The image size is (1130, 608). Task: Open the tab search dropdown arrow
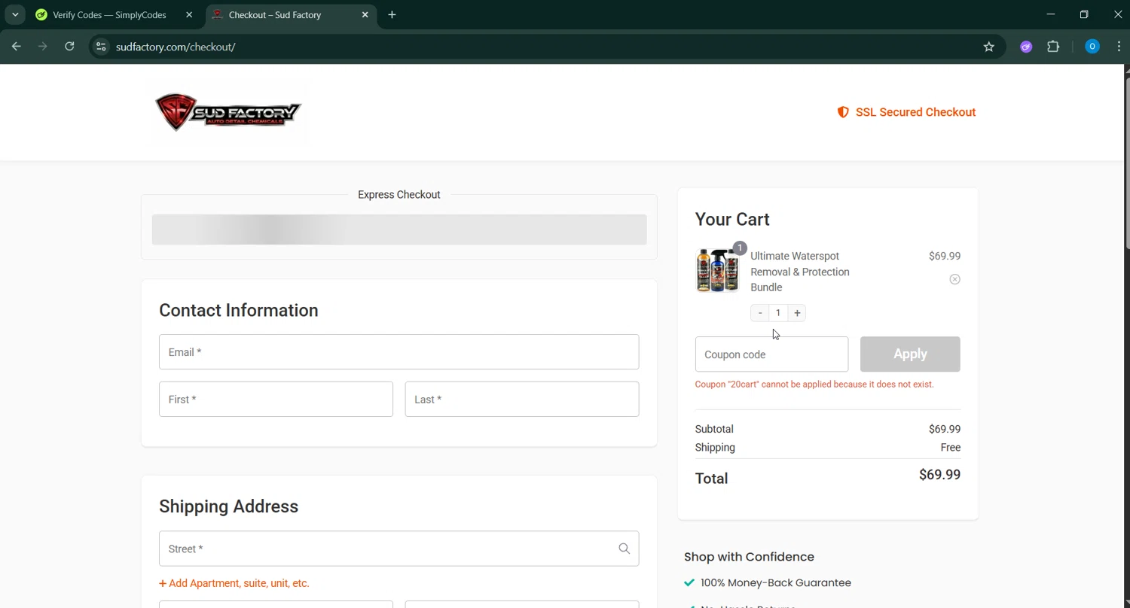15,14
